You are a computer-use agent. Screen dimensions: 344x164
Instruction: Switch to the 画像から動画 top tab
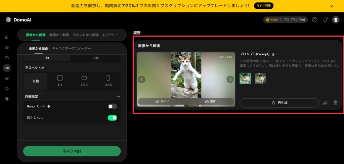click(36, 35)
